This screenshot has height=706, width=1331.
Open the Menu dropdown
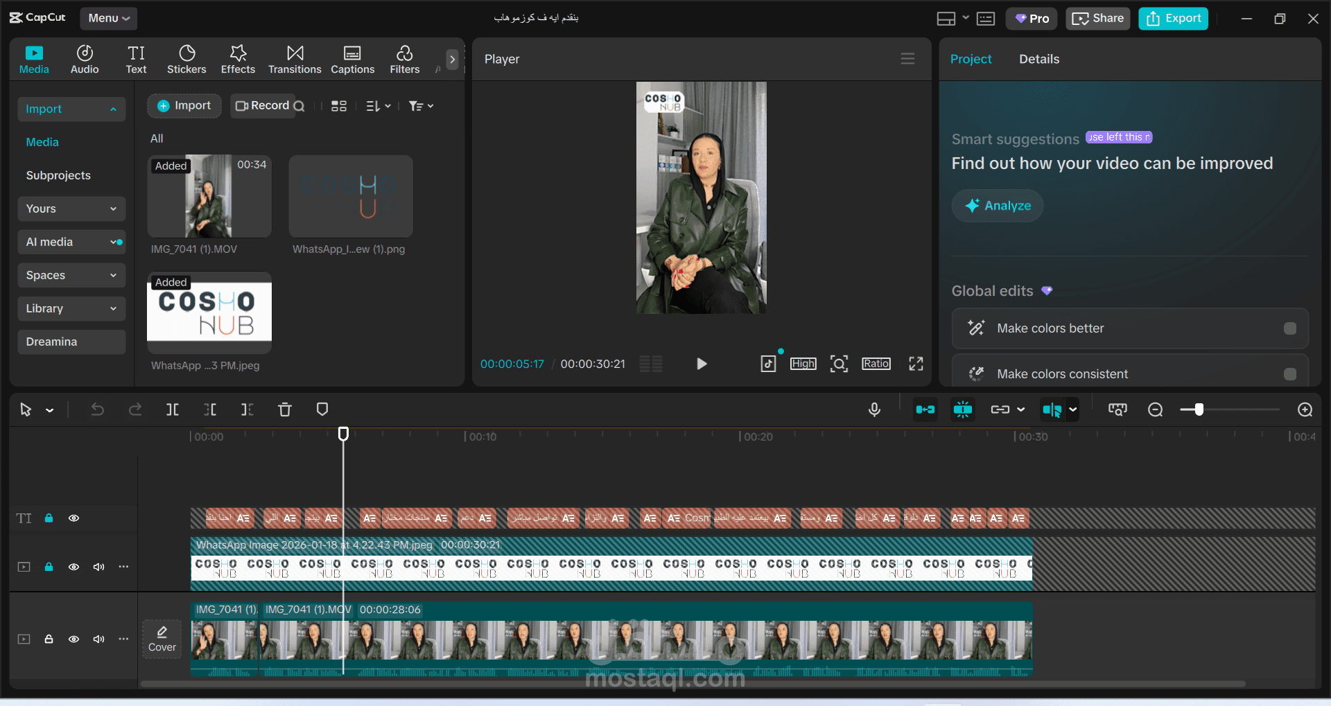[x=109, y=19]
